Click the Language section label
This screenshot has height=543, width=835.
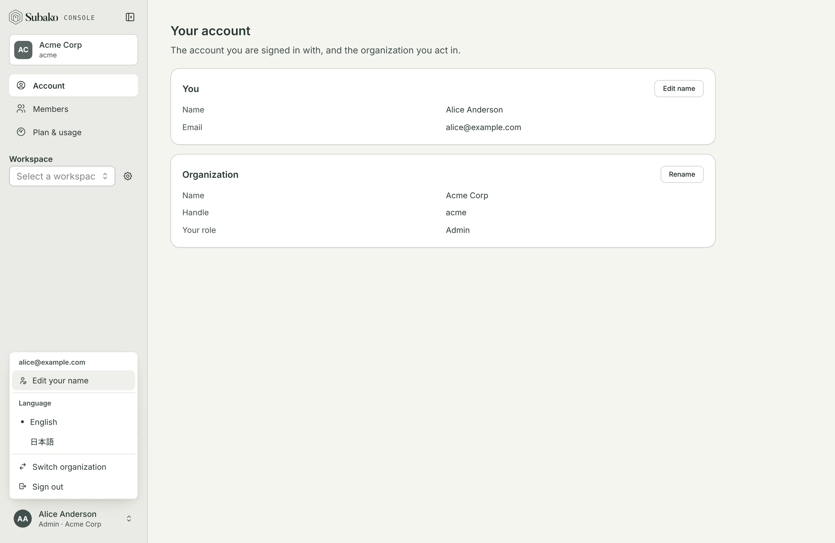point(35,403)
